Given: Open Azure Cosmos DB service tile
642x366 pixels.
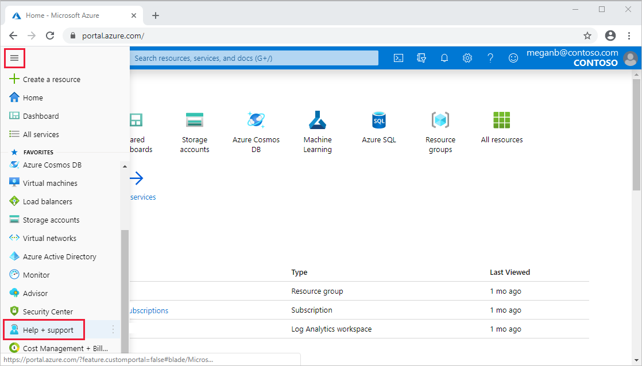Looking at the screenshot, I should (256, 133).
